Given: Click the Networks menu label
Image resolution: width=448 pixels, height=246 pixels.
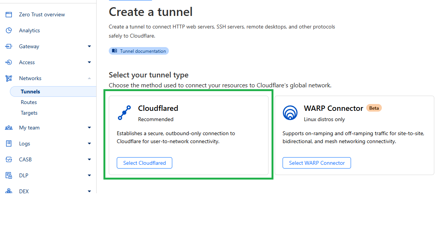Looking at the screenshot, I should coord(30,78).
